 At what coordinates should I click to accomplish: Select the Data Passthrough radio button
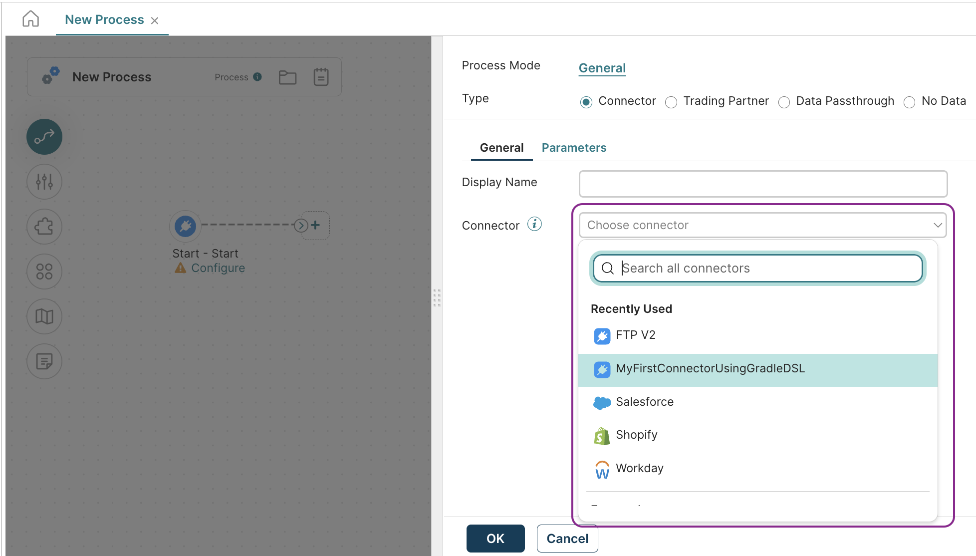coord(784,102)
